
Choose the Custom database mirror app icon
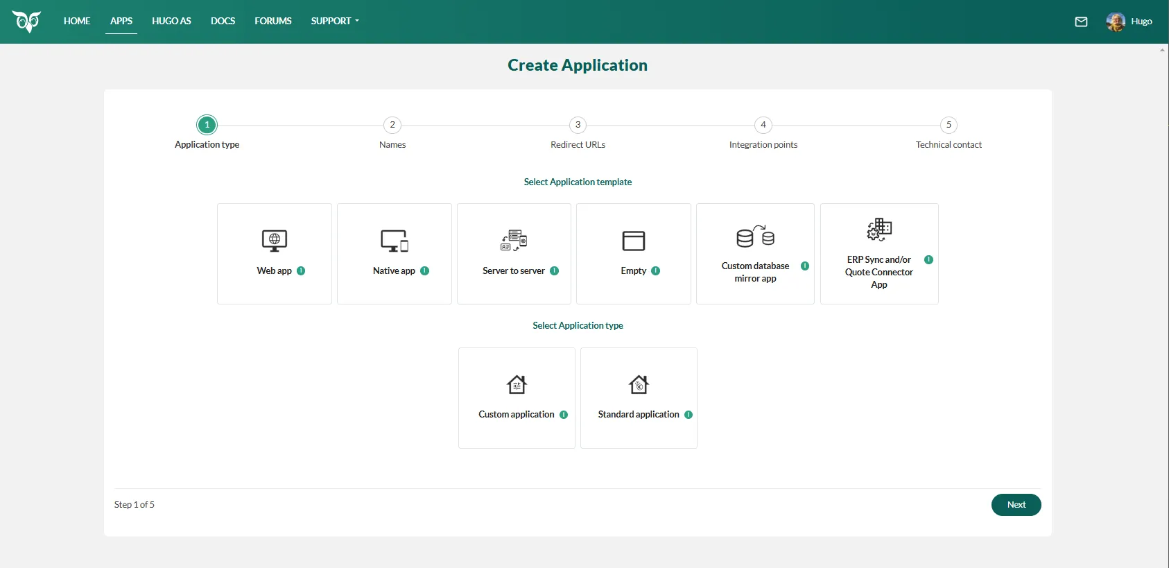click(755, 236)
